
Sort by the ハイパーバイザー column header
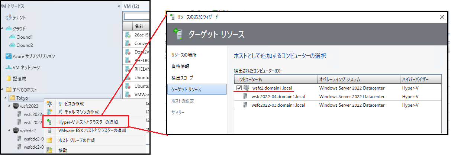click(x=421, y=79)
